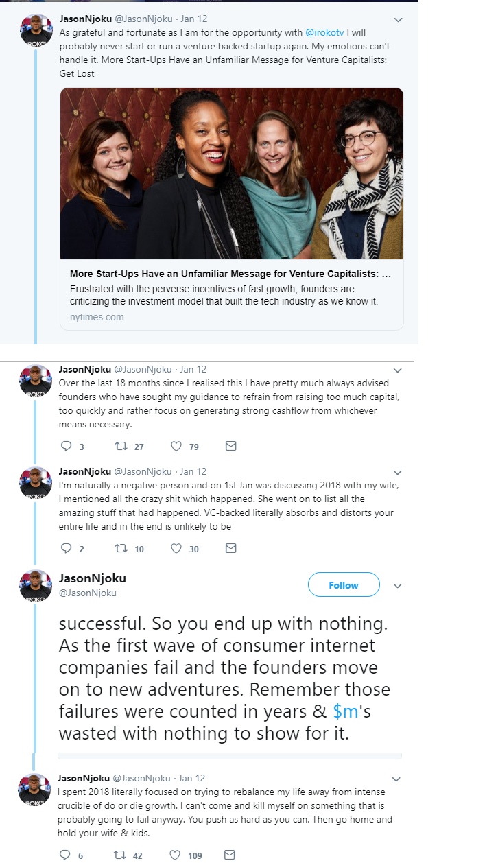Retweet the tweet about advising founders
Image resolution: width=498 pixels, height=863 pixels.
pyautogui.click(x=121, y=446)
